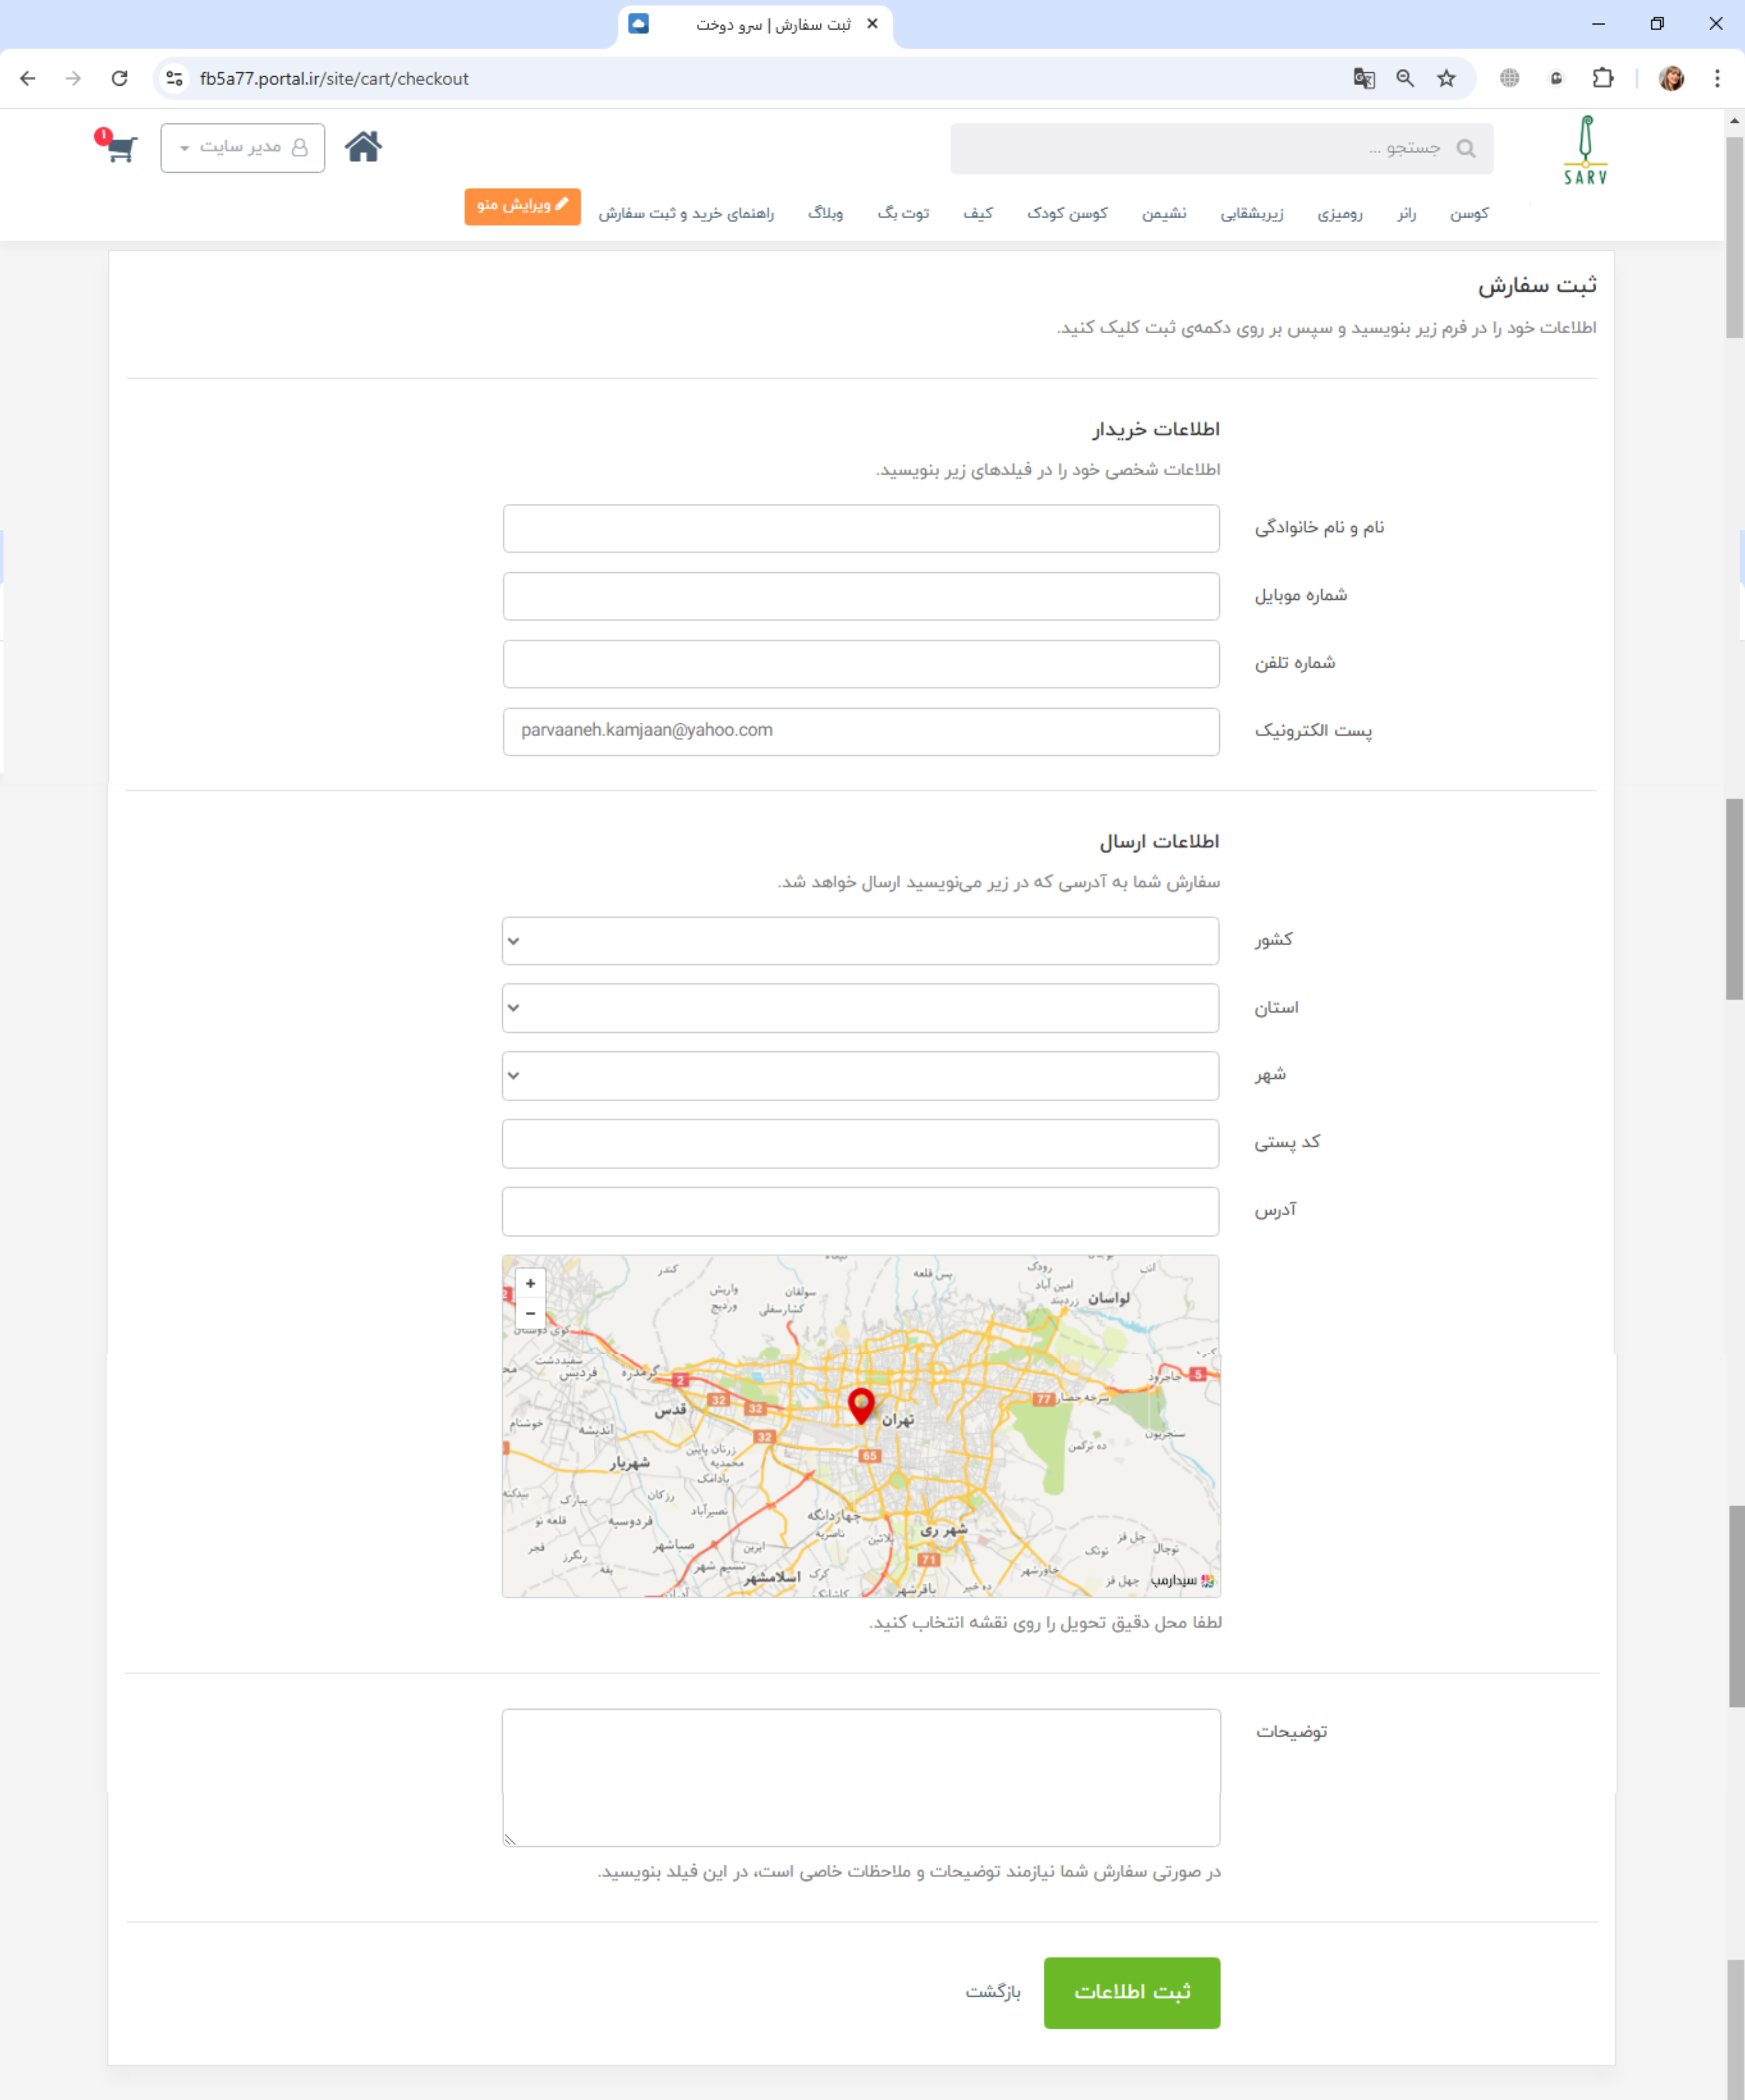The width and height of the screenshot is (1745, 2100).
Task: Zoom out on the map
Action: pyautogui.click(x=531, y=1313)
